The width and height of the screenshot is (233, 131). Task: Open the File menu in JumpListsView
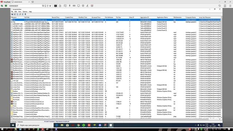(12, 12)
